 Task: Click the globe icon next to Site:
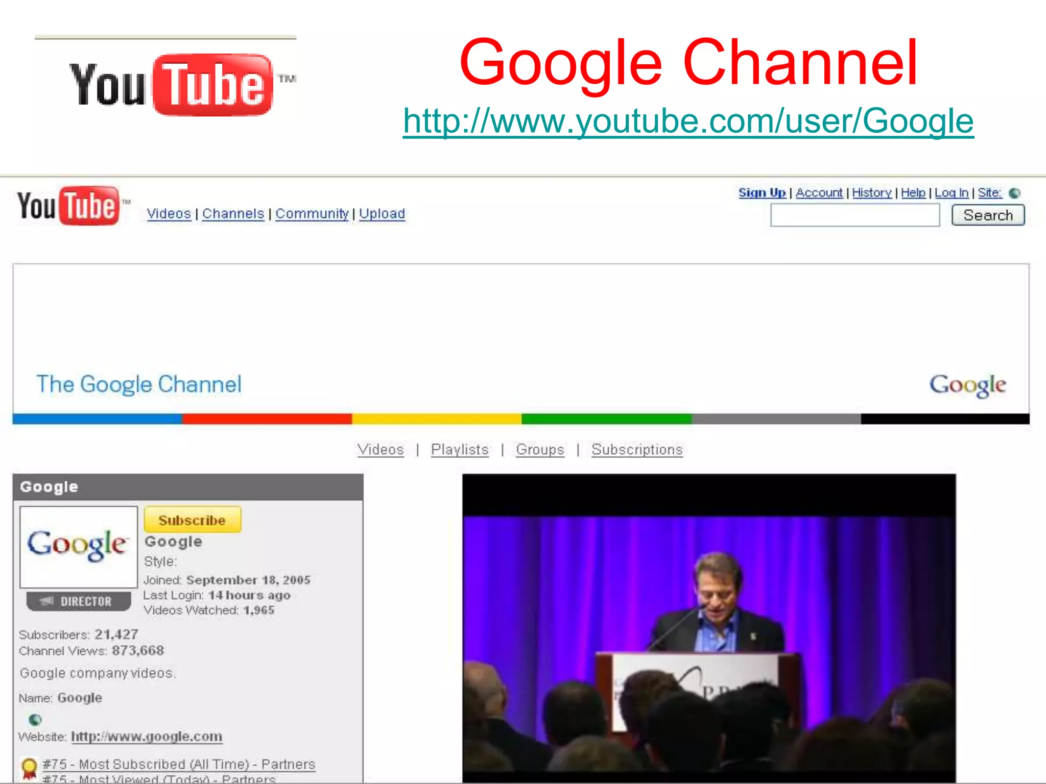click(1015, 193)
